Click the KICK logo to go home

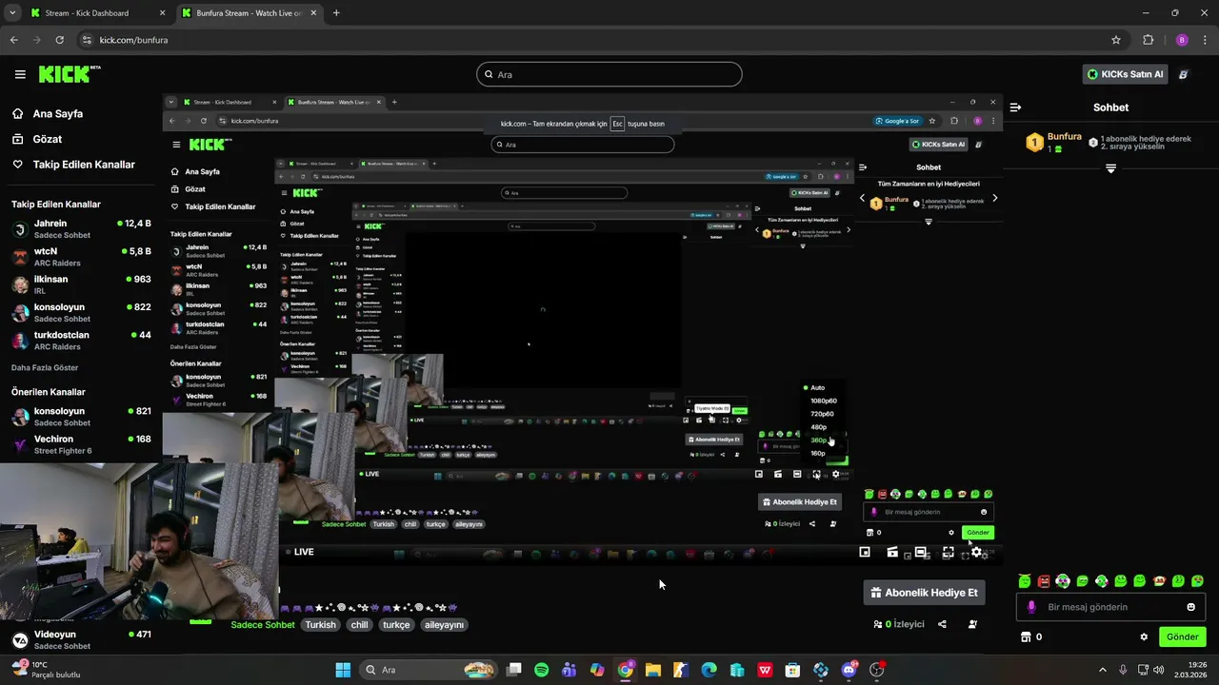pos(70,74)
